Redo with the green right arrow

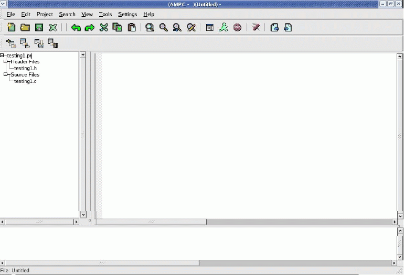point(90,28)
